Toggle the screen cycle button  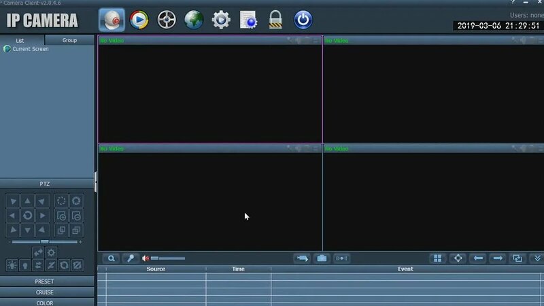(517, 258)
